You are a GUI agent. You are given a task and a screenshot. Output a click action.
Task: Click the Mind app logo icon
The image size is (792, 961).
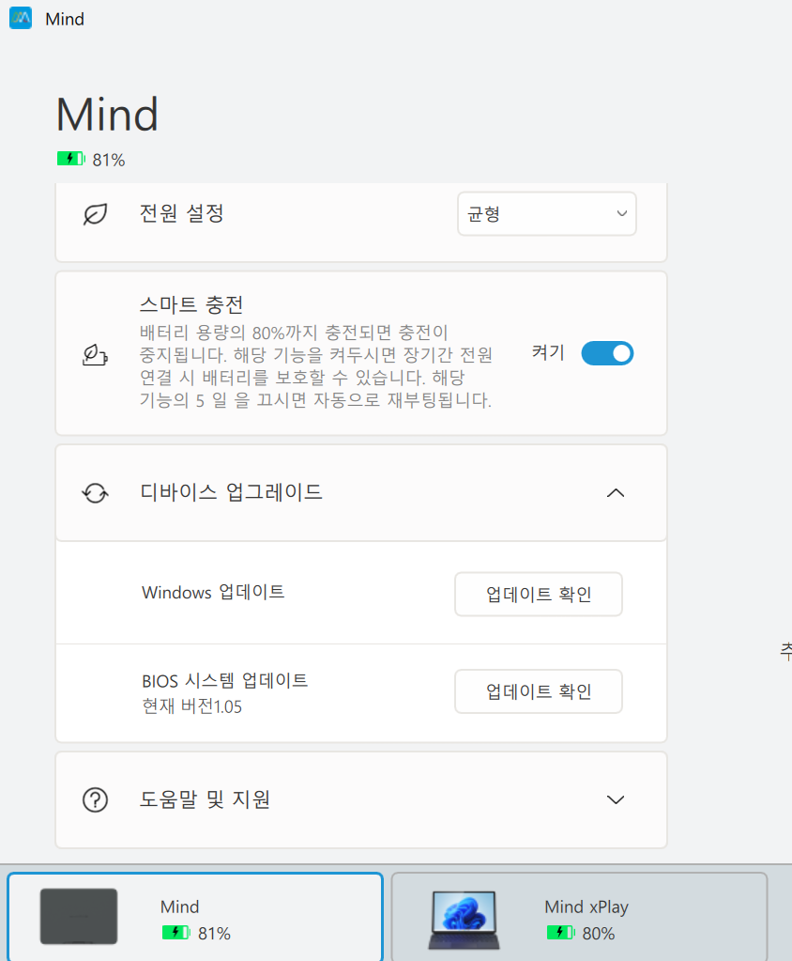click(x=21, y=18)
